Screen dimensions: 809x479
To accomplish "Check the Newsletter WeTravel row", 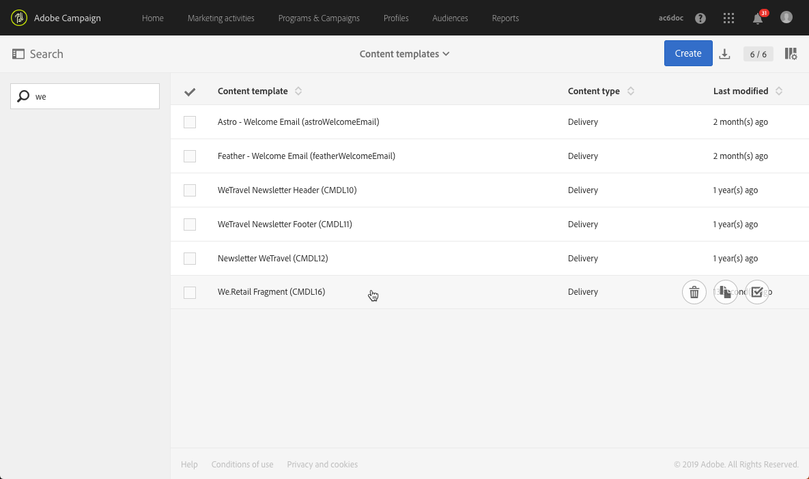I will click(x=190, y=259).
